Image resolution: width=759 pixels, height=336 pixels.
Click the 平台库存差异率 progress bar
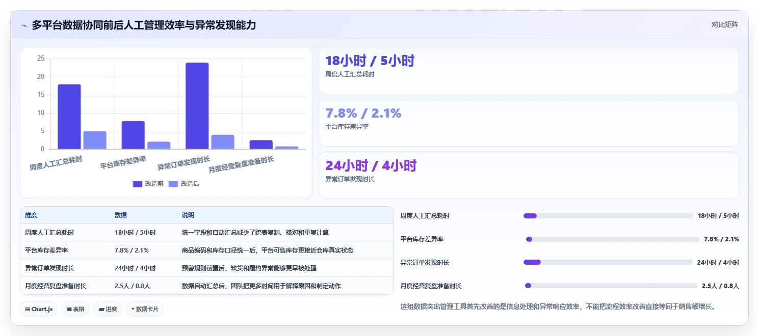(x=613, y=239)
